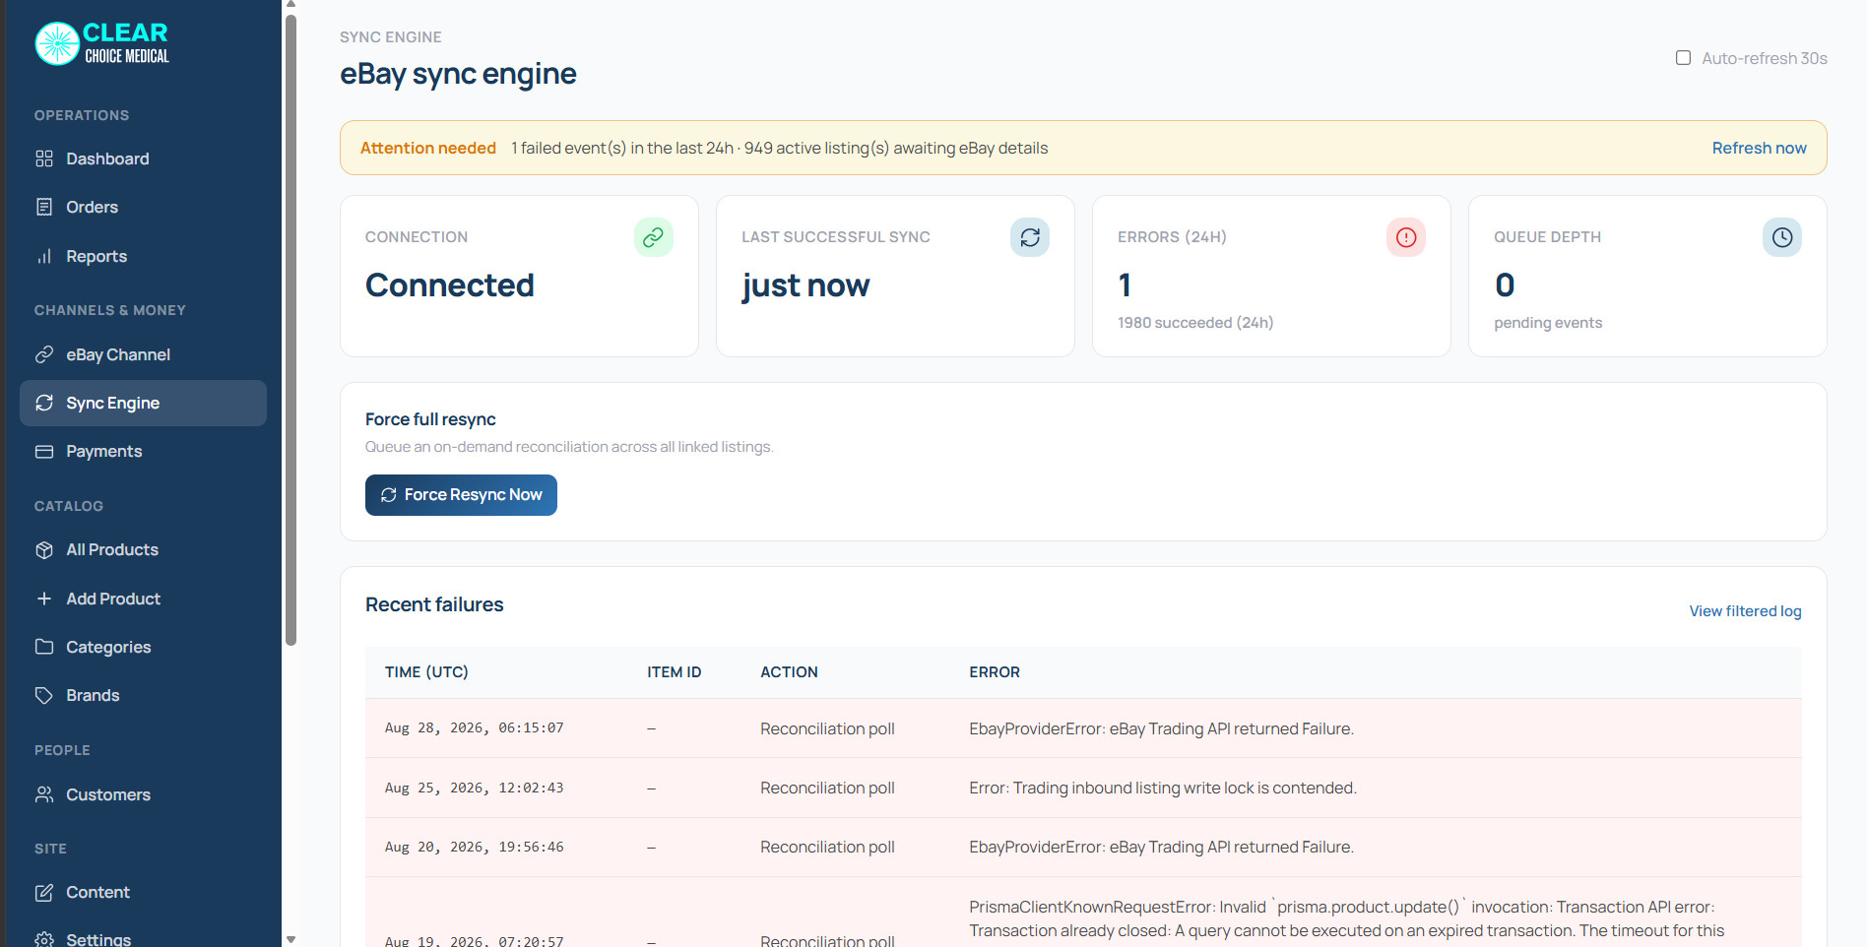Select the Aug 28 failure row
This screenshot has width=1867, height=947.
(x=1083, y=728)
